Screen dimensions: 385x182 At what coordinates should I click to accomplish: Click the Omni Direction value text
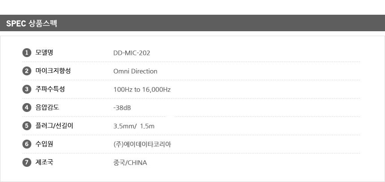(135, 71)
